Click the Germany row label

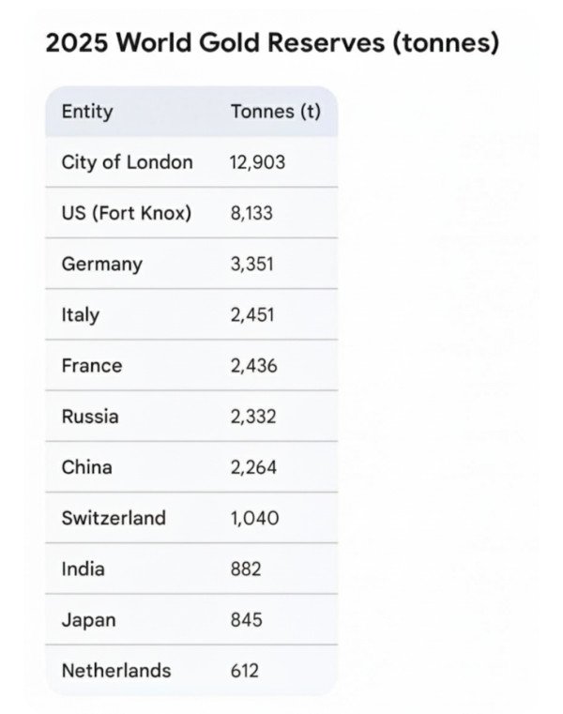coord(101,264)
